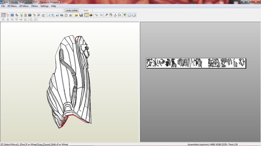Activate the Join/Disjoin Face tool
This screenshot has height=146, width=261.
point(8,15)
